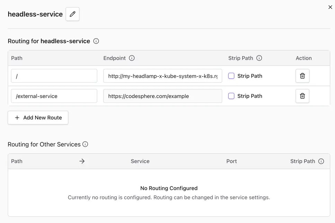
Task: Show the Endpoint column info tooltip
Action: tap(132, 58)
